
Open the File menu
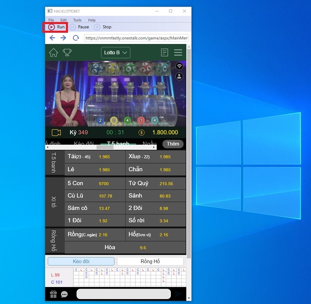click(x=51, y=20)
